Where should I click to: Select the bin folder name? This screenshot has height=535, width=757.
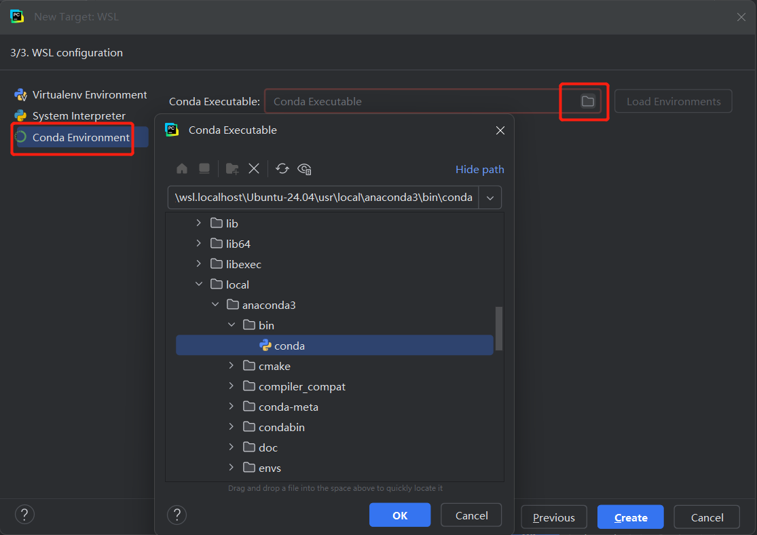click(266, 325)
